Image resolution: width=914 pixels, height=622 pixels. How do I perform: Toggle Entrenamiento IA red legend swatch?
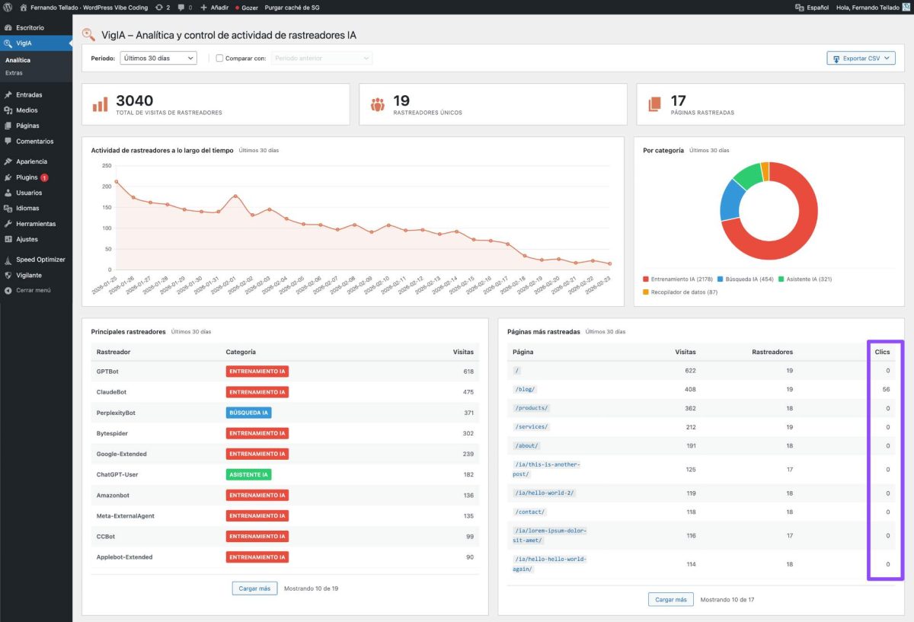coord(646,279)
